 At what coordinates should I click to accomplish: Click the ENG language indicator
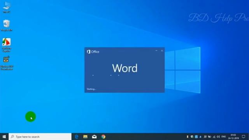point(224,136)
